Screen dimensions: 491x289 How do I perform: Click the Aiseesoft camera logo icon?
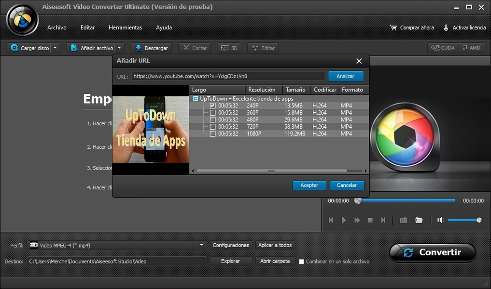22,21
